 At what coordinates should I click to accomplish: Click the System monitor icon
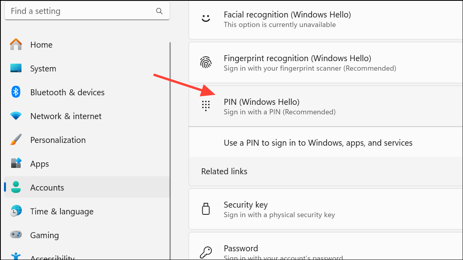(16, 68)
